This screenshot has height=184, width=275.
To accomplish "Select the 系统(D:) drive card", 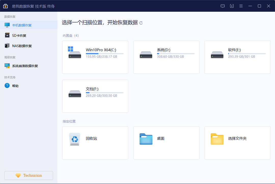I will pos(167,57).
